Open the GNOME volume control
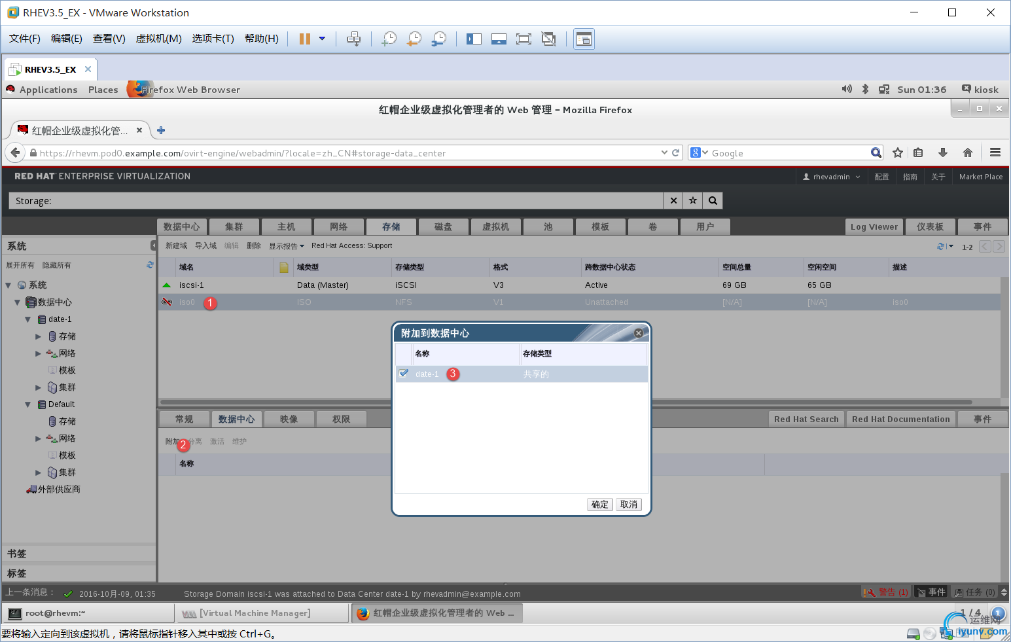 pos(847,89)
